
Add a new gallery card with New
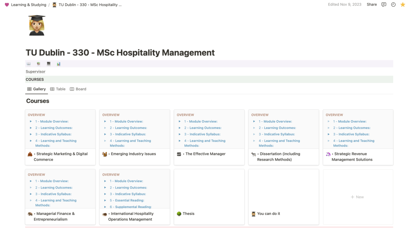pyautogui.click(x=357, y=197)
